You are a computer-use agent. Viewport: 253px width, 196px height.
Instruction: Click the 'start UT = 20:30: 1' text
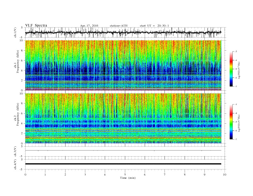pyautogui.click(x=154, y=26)
